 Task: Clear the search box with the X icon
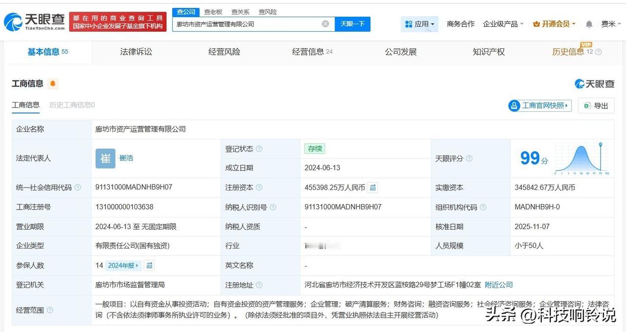tap(325, 24)
